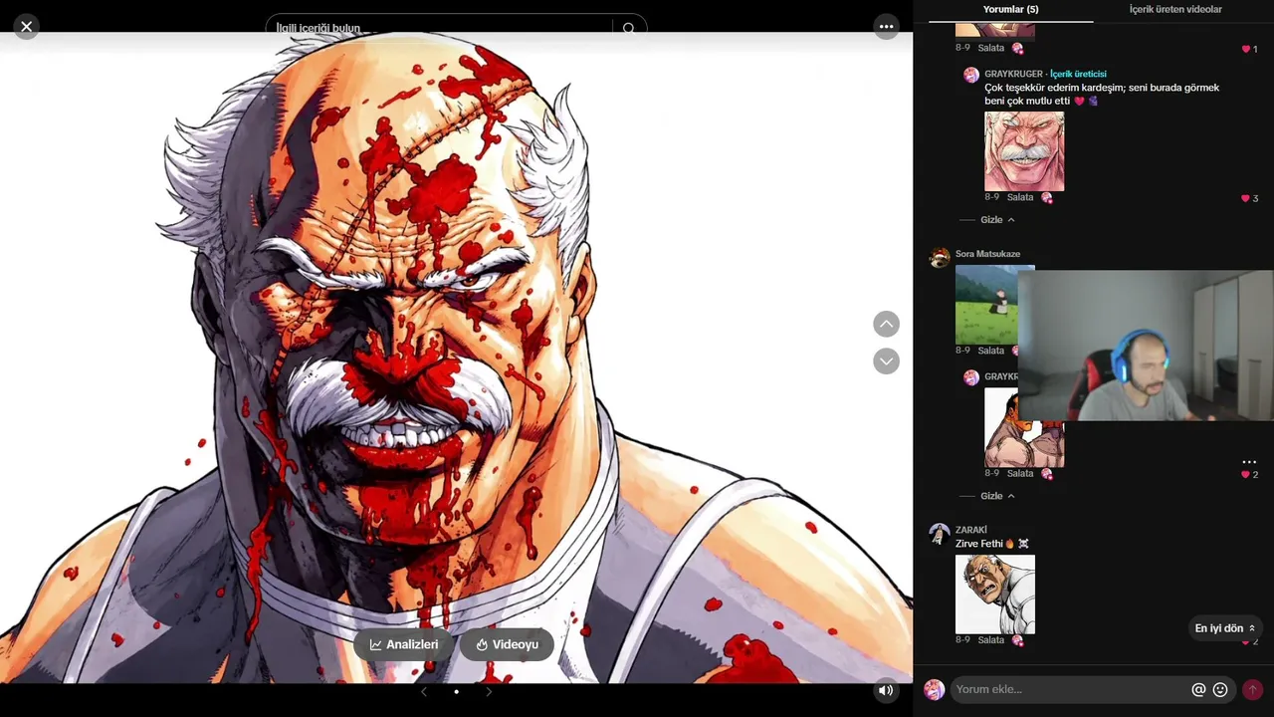Reply via Salata under Sora Matsukaze's comment
1274x717 pixels.
(x=990, y=351)
